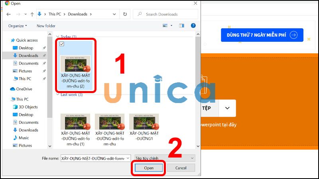Create a New folder
This screenshot has height=179, width=319.
(x=46, y=26)
